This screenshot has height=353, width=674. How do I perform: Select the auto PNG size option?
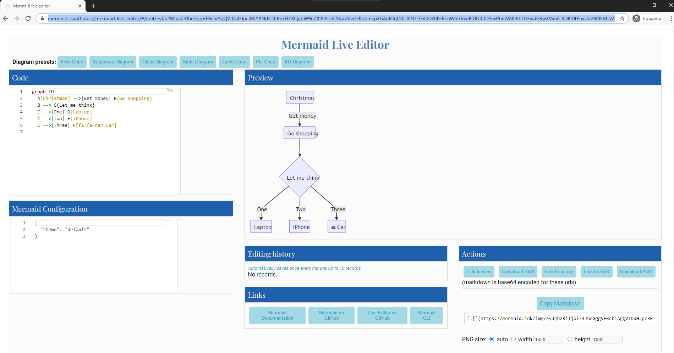pyautogui.click(x=492, y=339)
